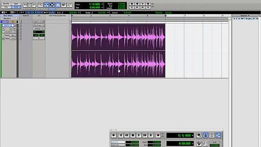The image size is (261, 147).
Task: Select the drum region in Regions list
Action: tap(246, 19)
